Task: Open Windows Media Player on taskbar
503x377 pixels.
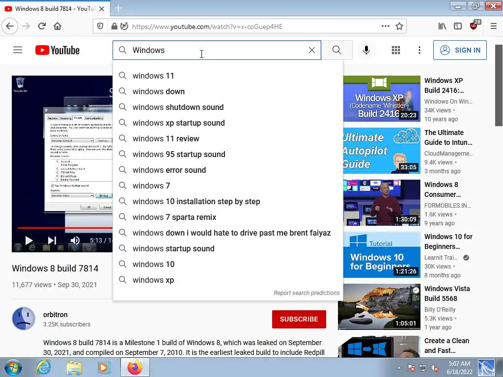Action: pos(103,367)
